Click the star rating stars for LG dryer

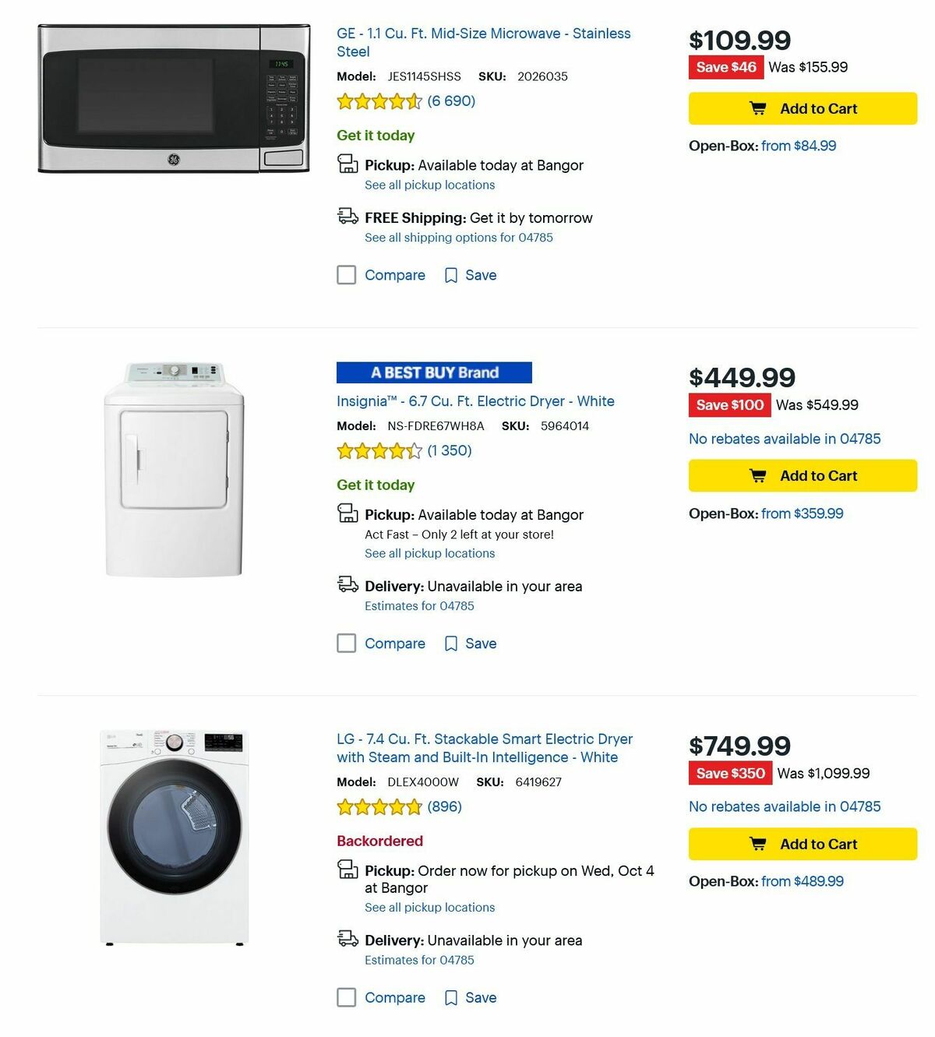click(x=379, y=807)
